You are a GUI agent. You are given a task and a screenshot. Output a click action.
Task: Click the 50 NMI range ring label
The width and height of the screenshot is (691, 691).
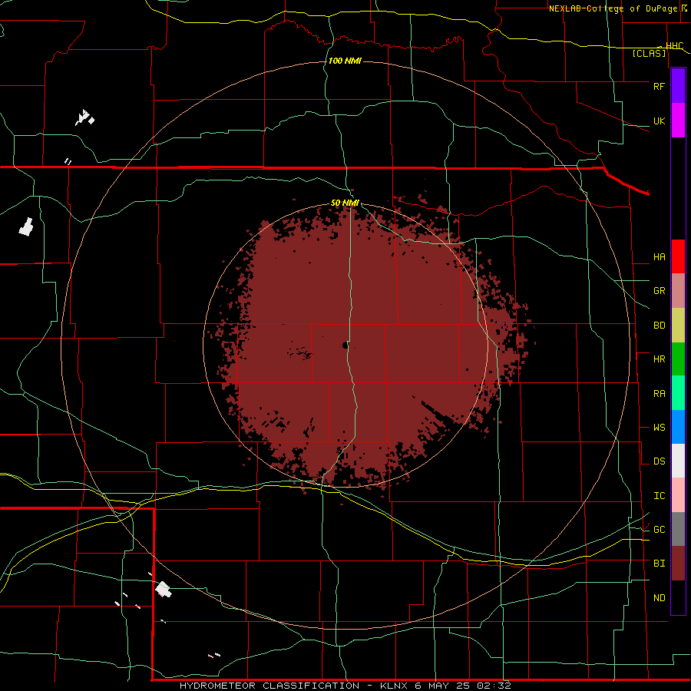(x=345, y=203)
